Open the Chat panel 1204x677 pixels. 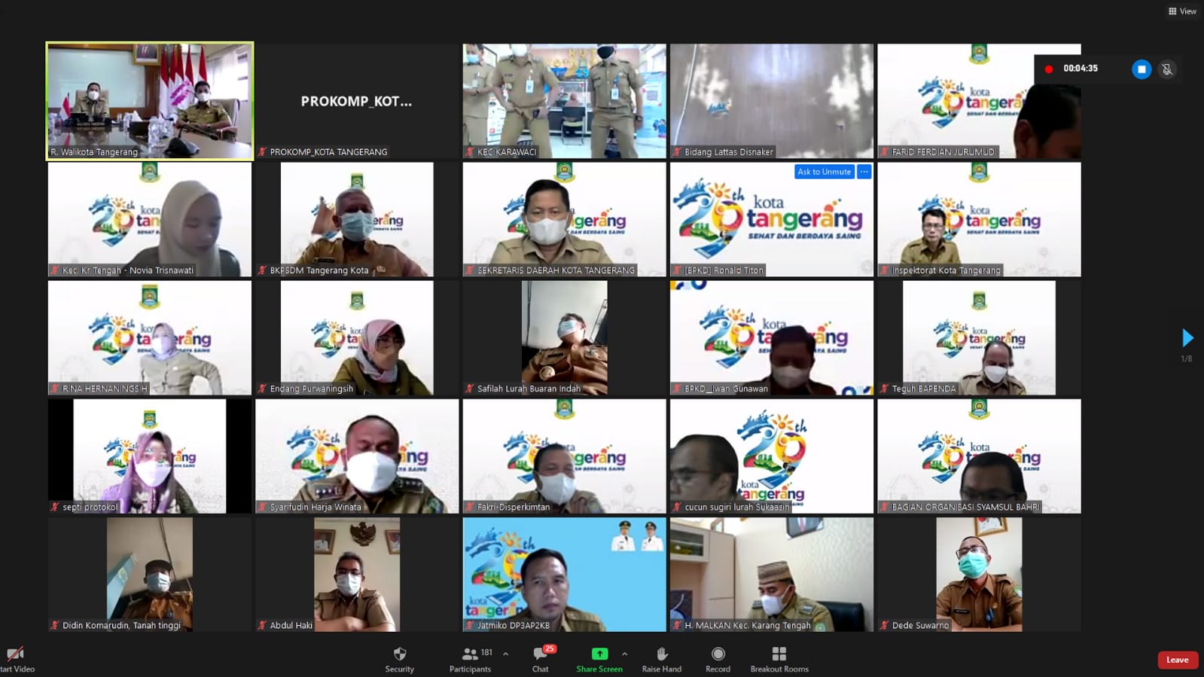541,659
